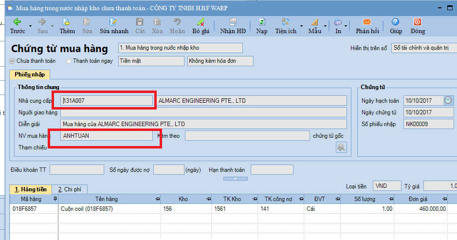Open date picker for Ngày hạch toán
This screenshot has height=240, width=457.
tap(448, 100)
